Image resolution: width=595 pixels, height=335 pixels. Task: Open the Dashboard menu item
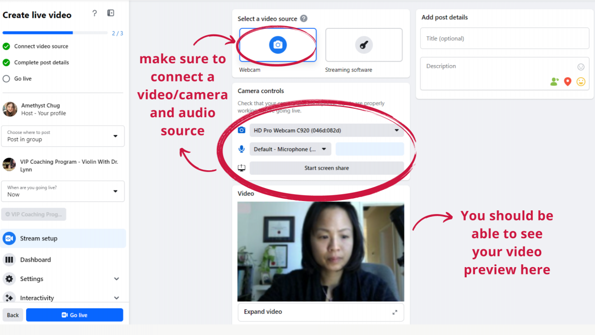point(64,260)
